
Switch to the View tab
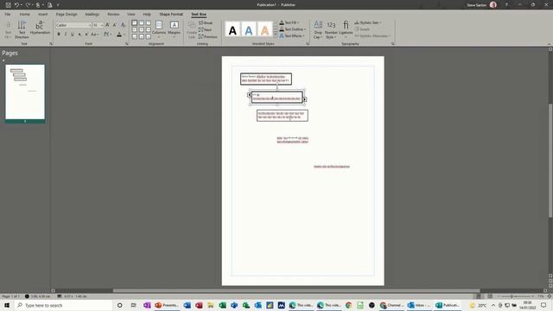pyautogui.click(x=130, y=15)
